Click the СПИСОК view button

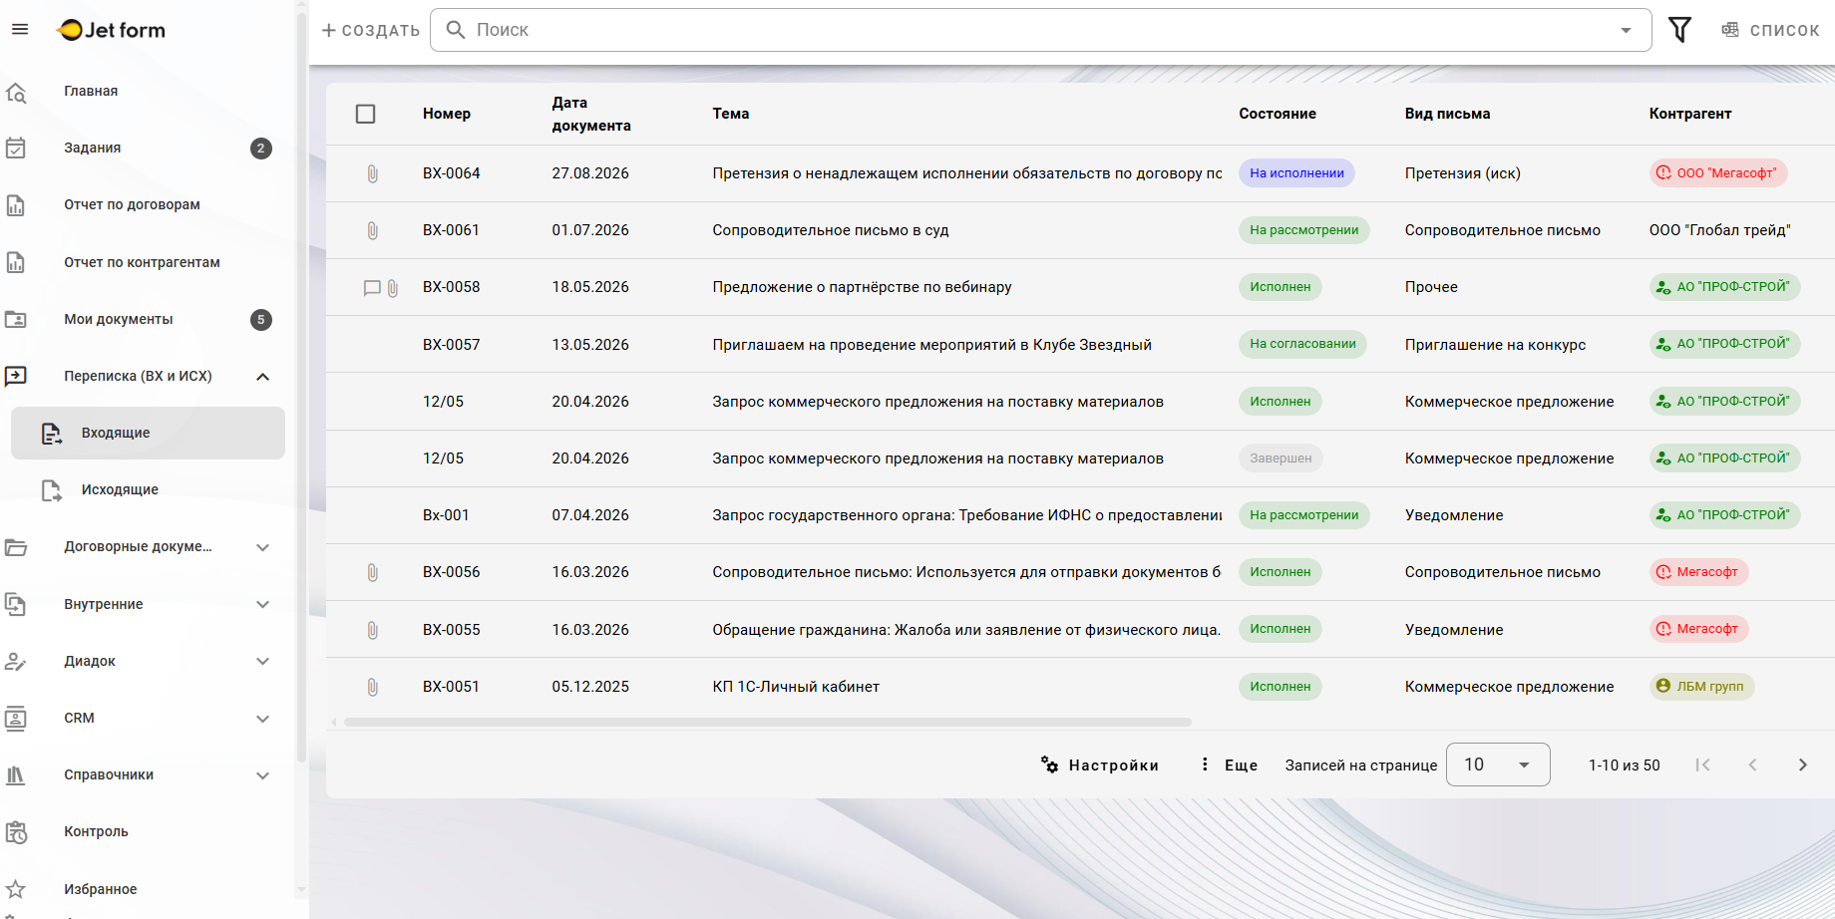coord(1770,30)
